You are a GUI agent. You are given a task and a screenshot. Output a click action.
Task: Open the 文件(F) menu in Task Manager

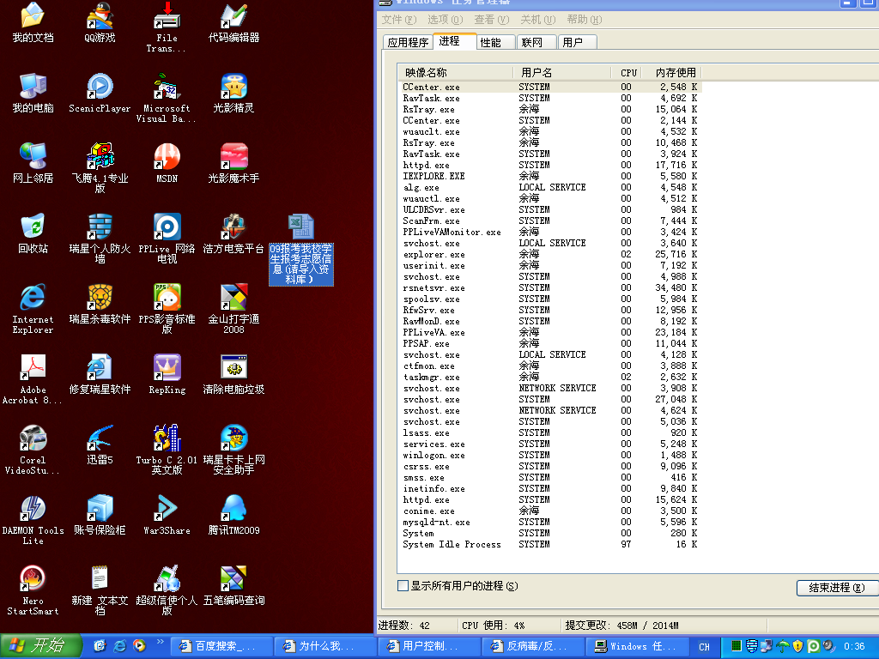pyautogui.click(x=399, y=20)
